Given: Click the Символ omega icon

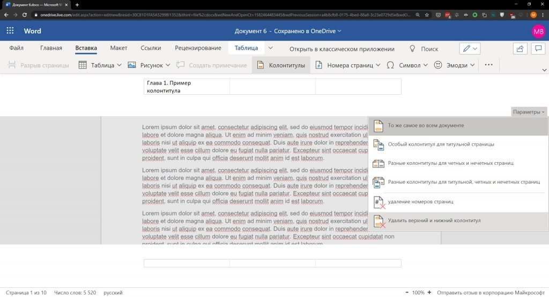Looking at the screenshot, I should pos(390,65).
